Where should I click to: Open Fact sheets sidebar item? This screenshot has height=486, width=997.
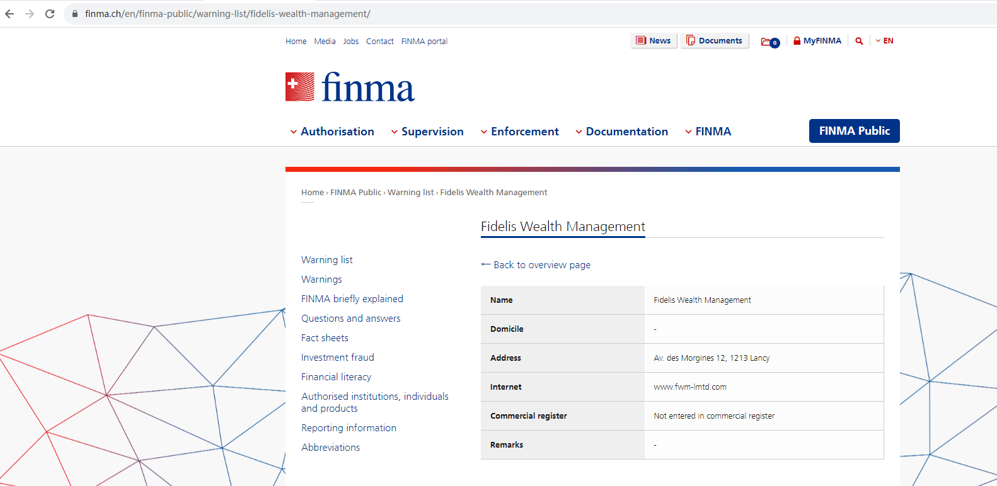point(325,338)
